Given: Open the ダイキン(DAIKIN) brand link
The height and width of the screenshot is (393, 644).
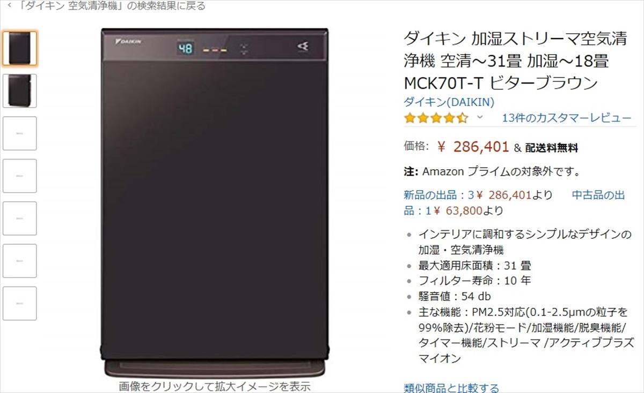Looking at the screenshot, I should (x=449, y=102).
